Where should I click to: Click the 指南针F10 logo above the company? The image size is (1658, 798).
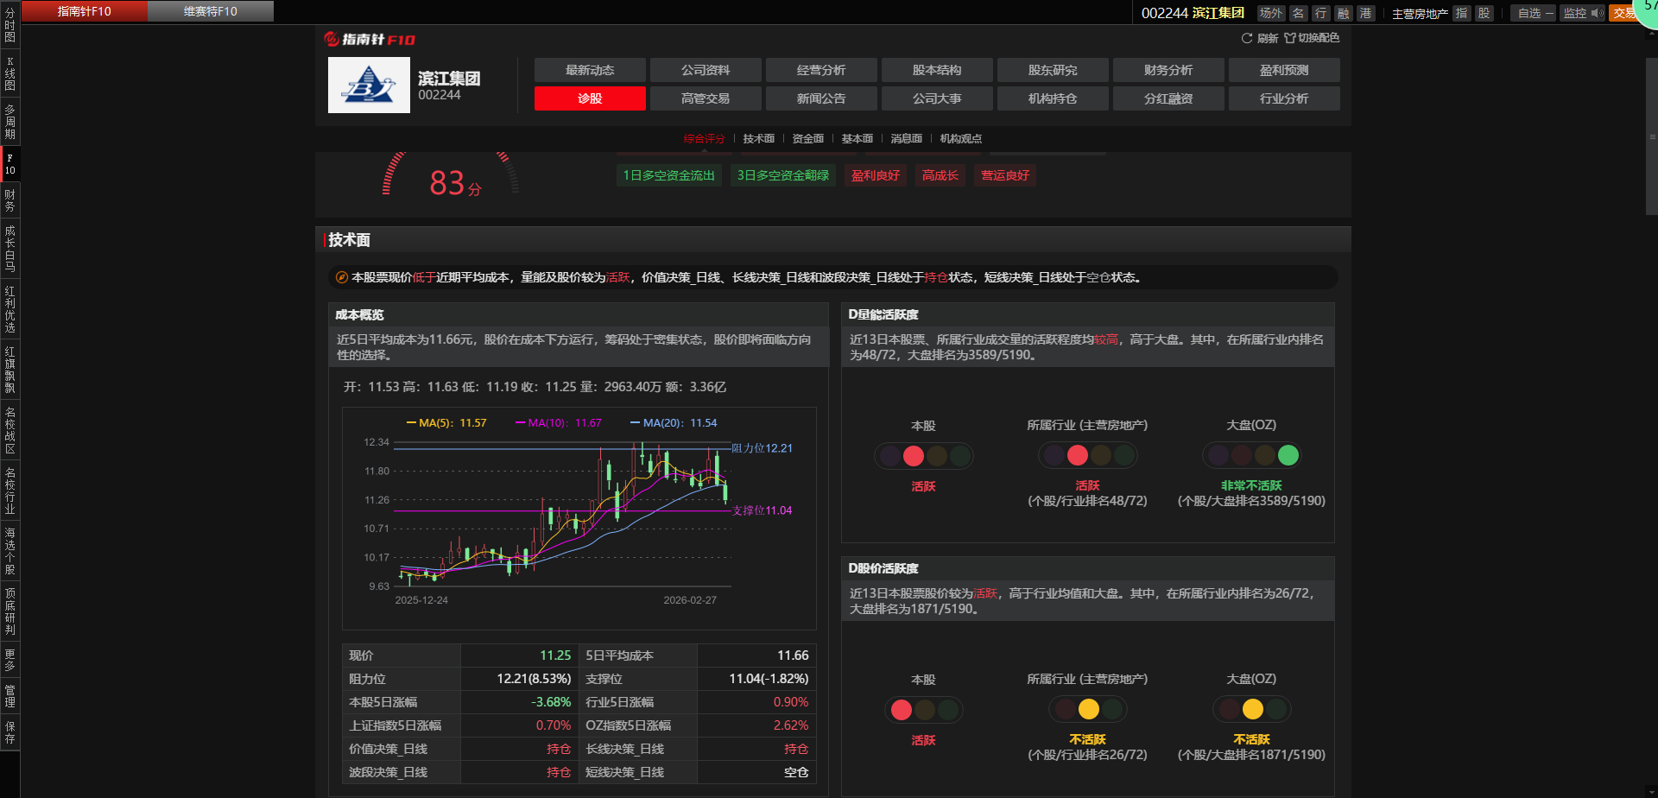coord(370,39)
